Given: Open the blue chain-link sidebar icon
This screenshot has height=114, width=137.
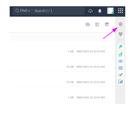Looking at the screenshot, I should tap(121, 61).
